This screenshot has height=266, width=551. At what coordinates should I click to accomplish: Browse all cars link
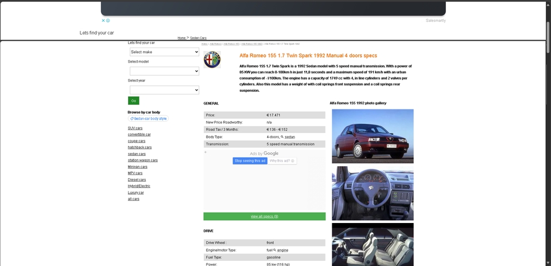134,199
